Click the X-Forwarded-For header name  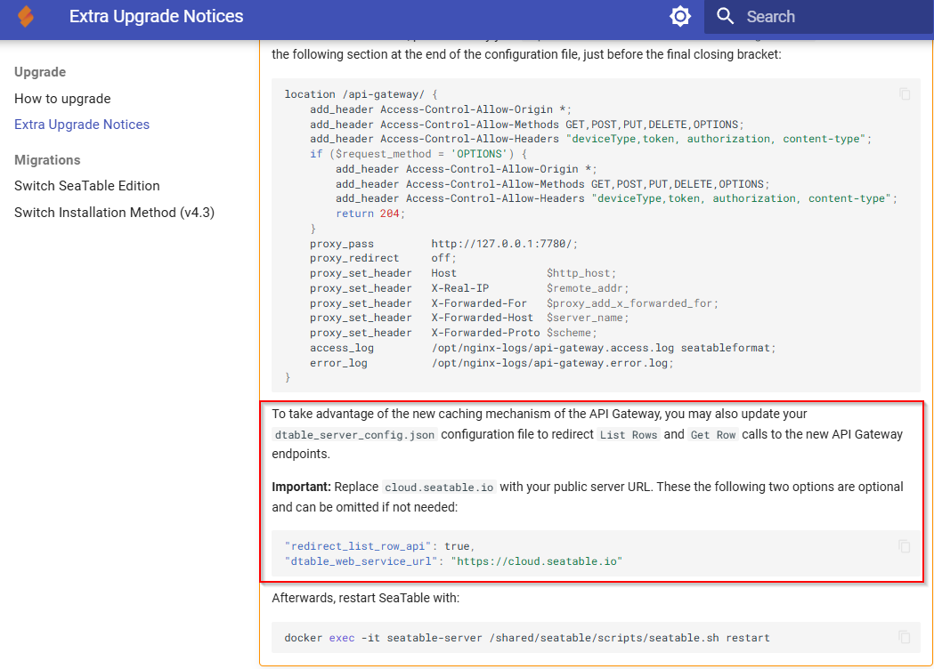(x=479, y=303)
